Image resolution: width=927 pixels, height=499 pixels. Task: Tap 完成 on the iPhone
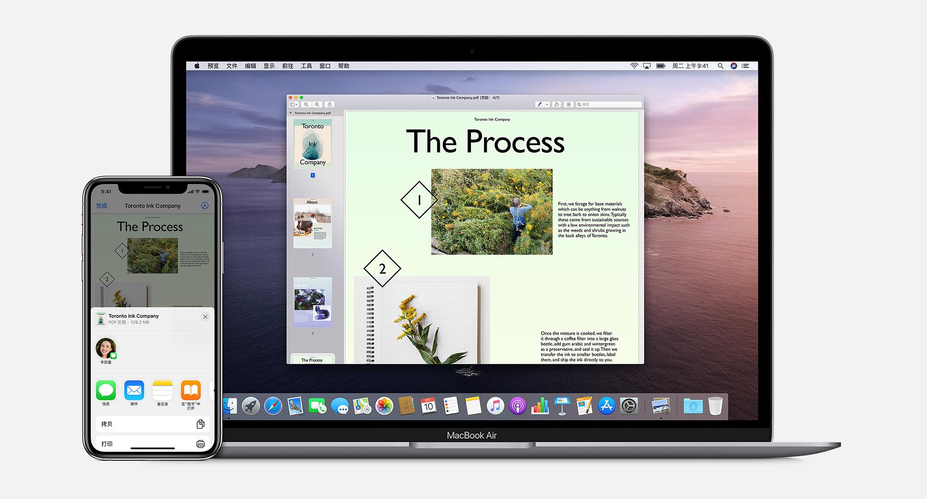tap(102, 206)
